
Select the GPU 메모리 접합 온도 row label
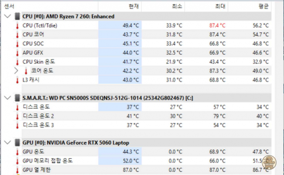[x=48, y=161]
